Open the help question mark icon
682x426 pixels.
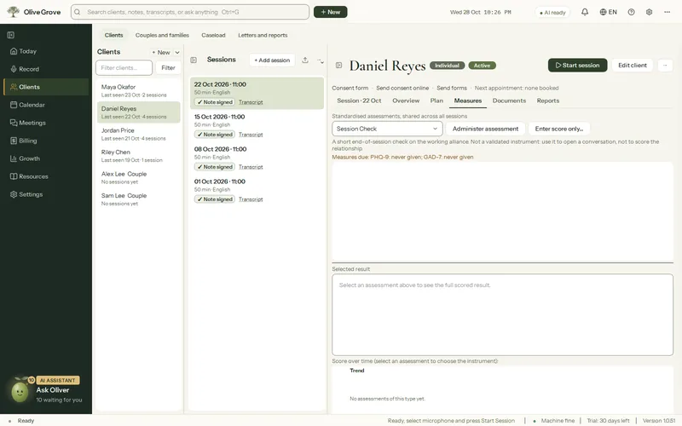tap(631, 12)
